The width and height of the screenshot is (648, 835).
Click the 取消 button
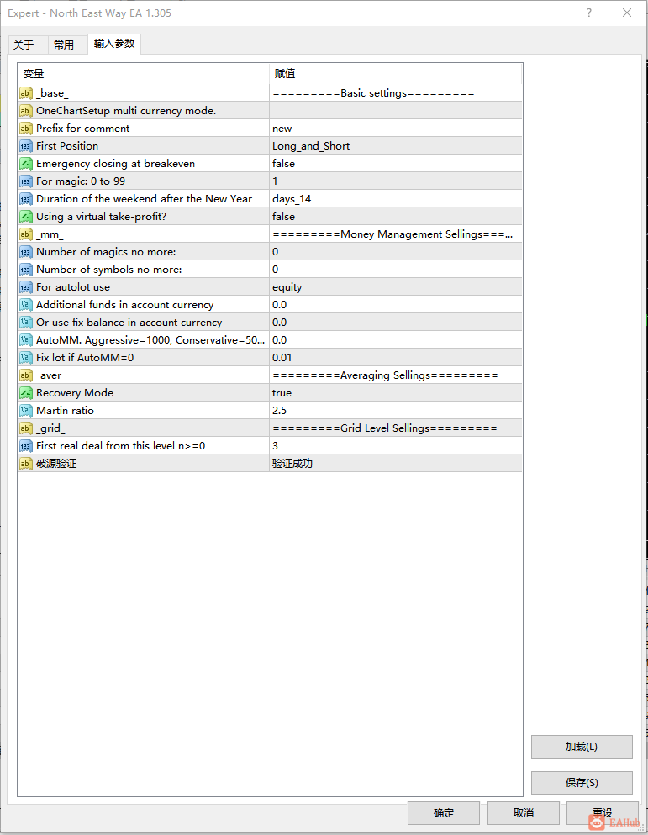point(524,812)
